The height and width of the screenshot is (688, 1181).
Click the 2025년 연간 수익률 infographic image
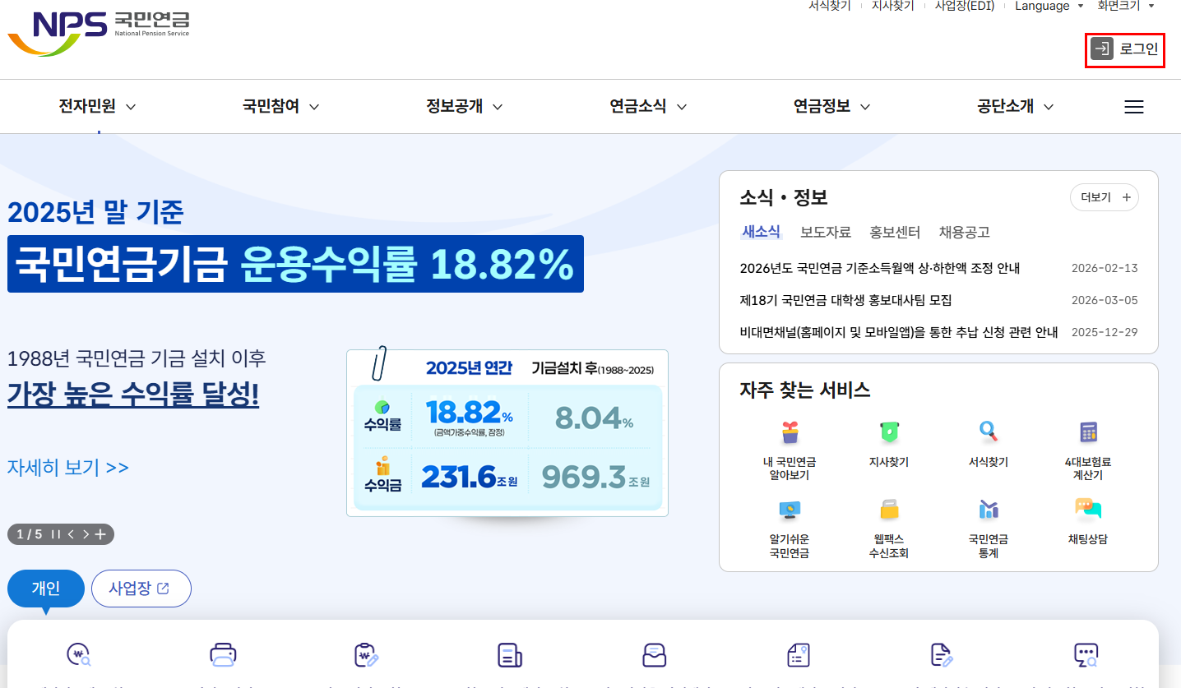507,433
